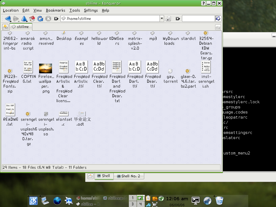Select the glaze-0.4.6.tar.bz2.part file
Image resolution: width=276 pixels, height=207 pixels.
[x=188, y=79]
